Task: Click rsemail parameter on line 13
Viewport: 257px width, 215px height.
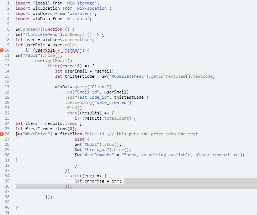Action: 71,66
